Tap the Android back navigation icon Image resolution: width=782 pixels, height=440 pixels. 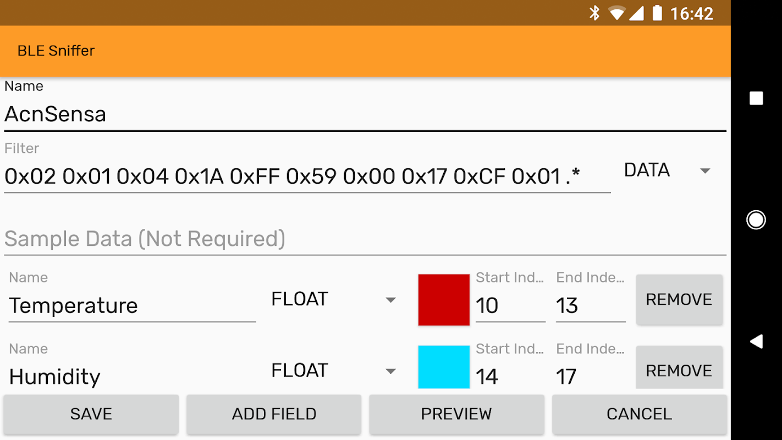click(756, 342)
